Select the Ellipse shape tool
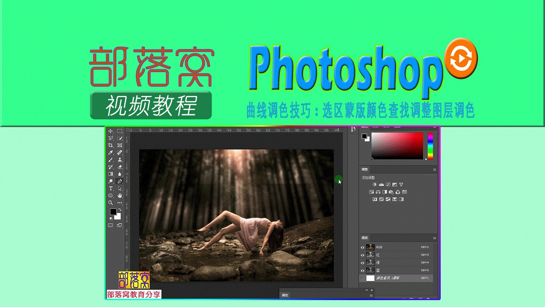 click(111, 196)
